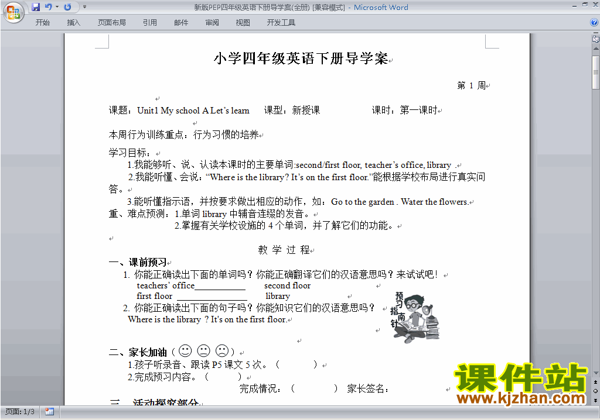Expand the undo history dropdown arrow

click(57, 7)
